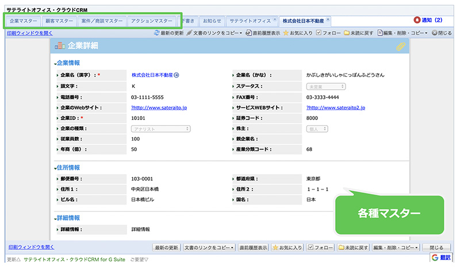The image size is (460, 267).
Task: Select the サテライトオフィス tab
Action: [x=250, y=21]
